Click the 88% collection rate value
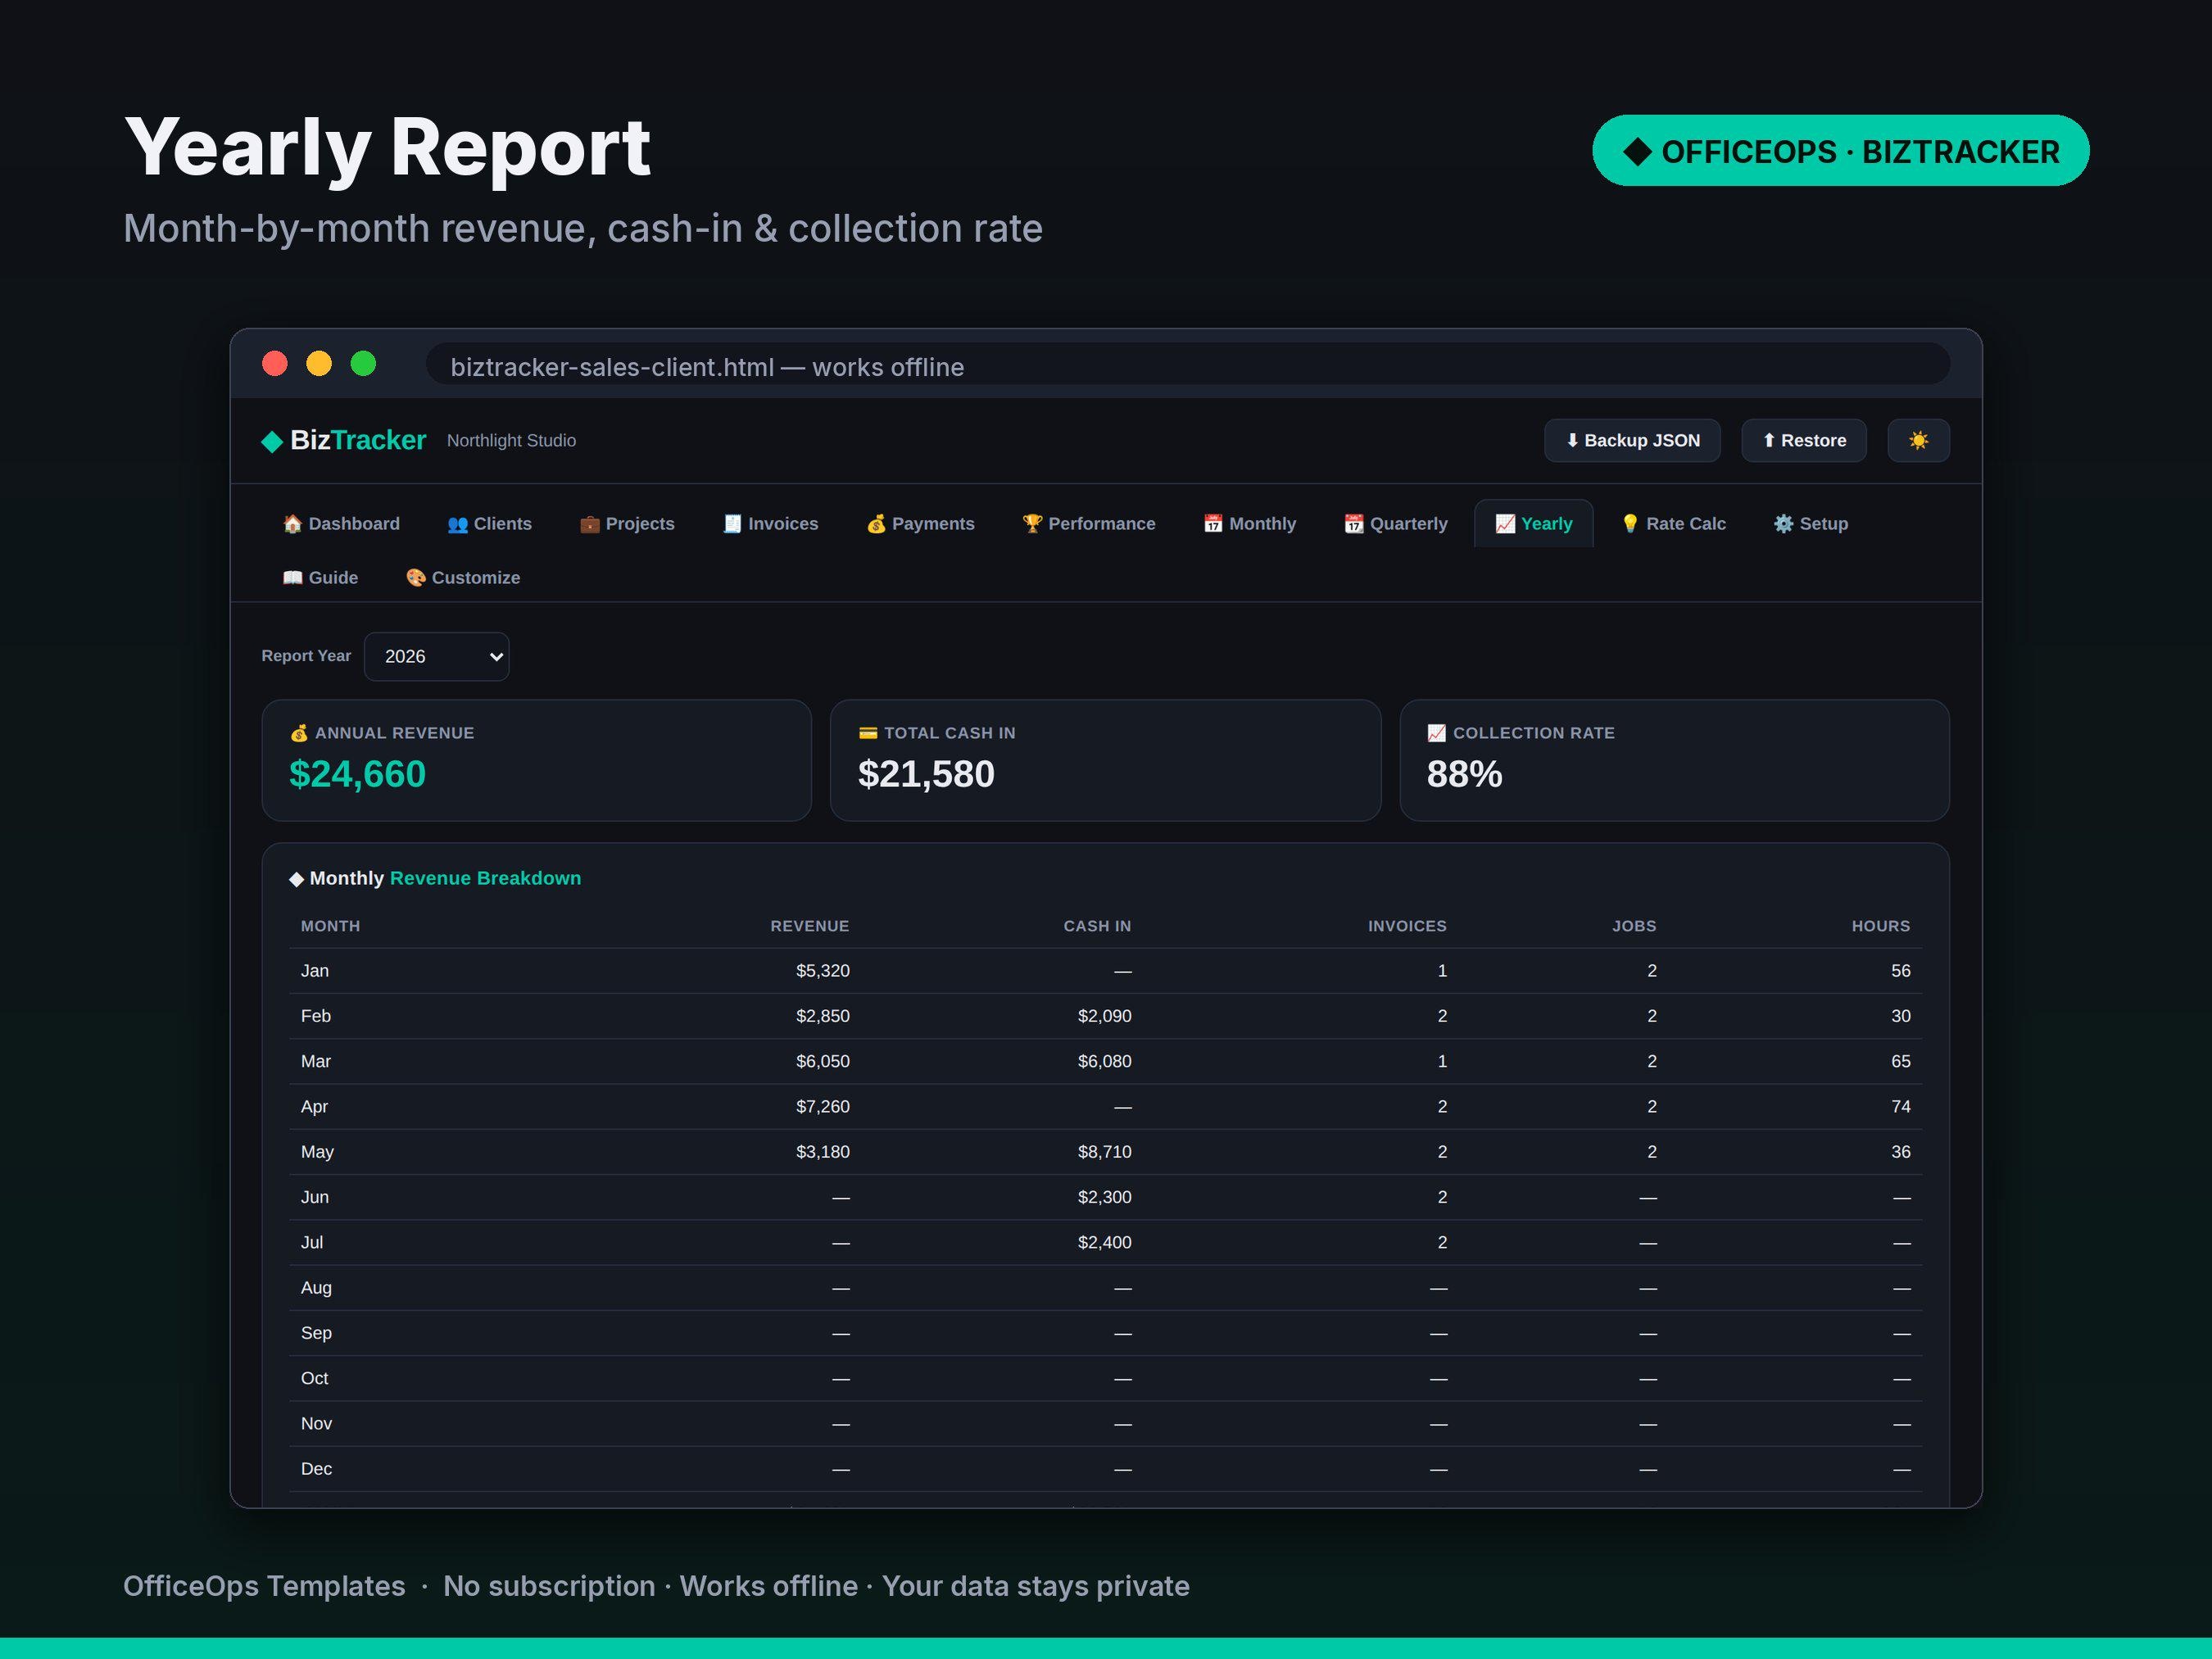 pyautogui.click(x=1464, y=775)
